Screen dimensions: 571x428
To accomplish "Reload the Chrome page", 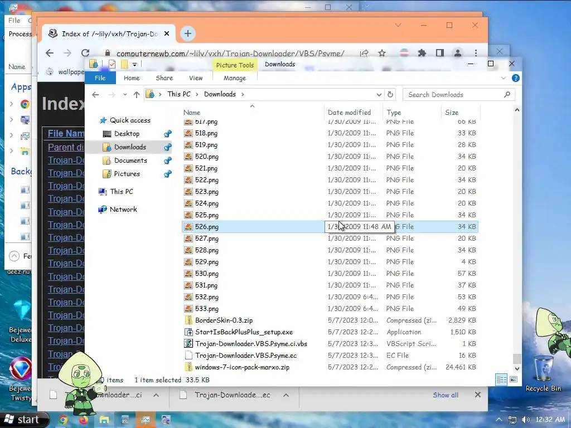I will coord(85,53).
